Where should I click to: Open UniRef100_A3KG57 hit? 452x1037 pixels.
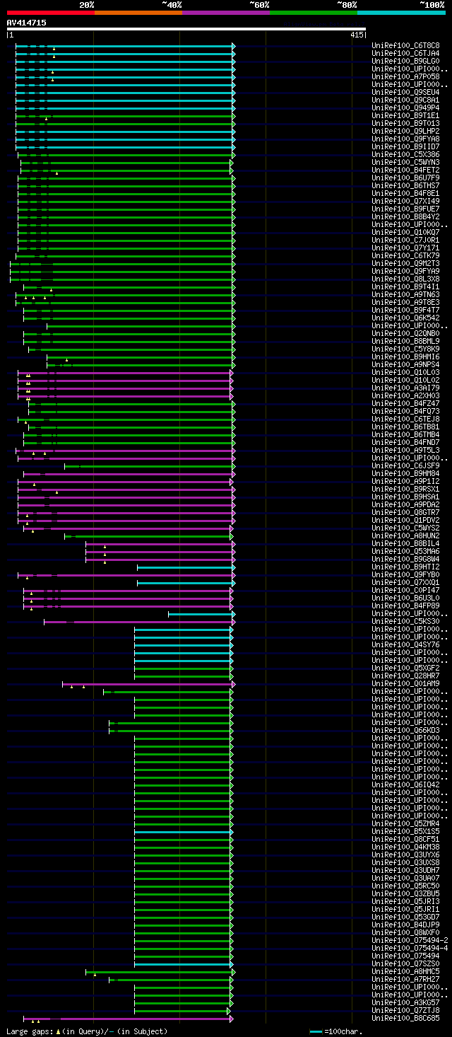[x=406, y=1002]
